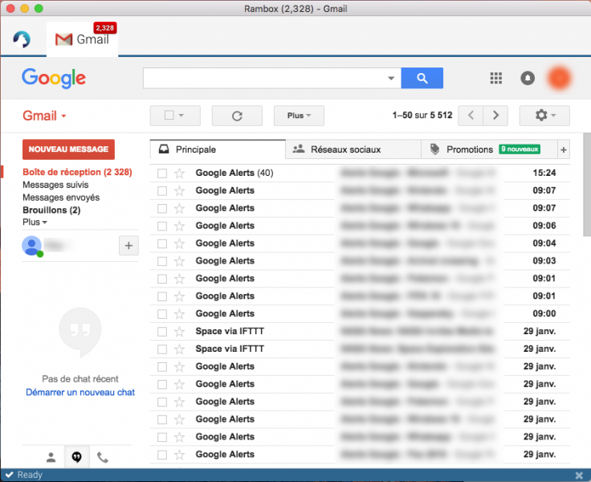Click the Hangouts contact avatar
Image resolution: width=591 pixels, height=482 pixels.
(32, 246)
